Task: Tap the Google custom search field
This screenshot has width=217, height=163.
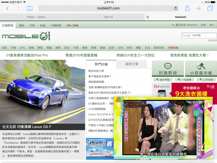Action: point(199,35)
